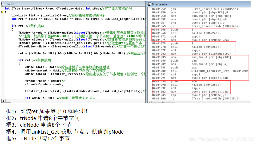The width and height of the screenshot is (257, 144).
Task: Activate the Disassembly window title
Action: (160, 5)
